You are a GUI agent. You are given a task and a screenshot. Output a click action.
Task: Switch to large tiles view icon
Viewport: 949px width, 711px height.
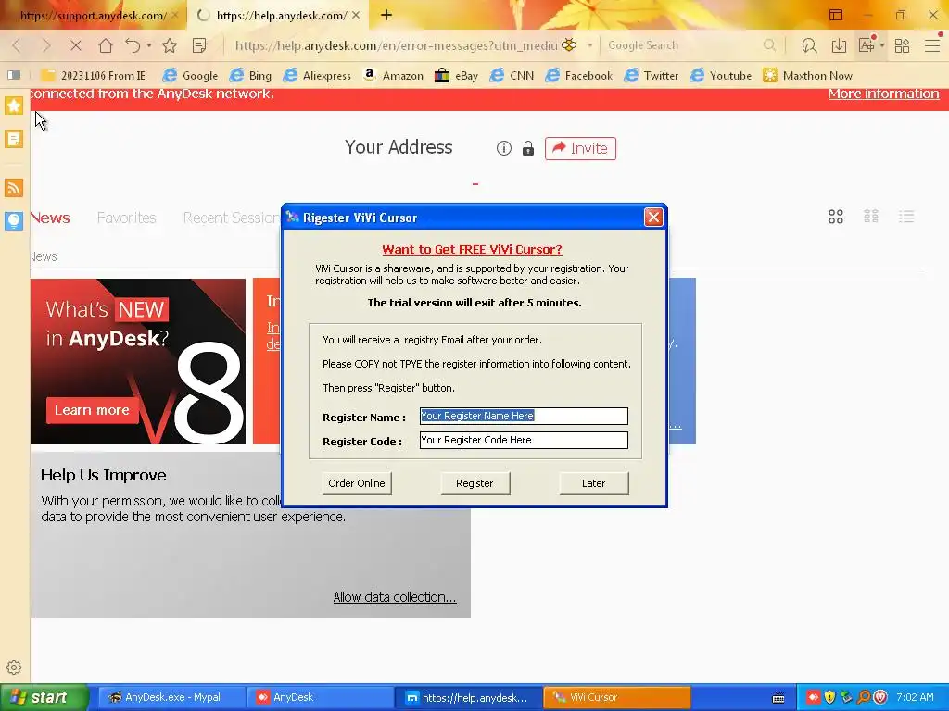pyautogui.click(x=836, y=217)
